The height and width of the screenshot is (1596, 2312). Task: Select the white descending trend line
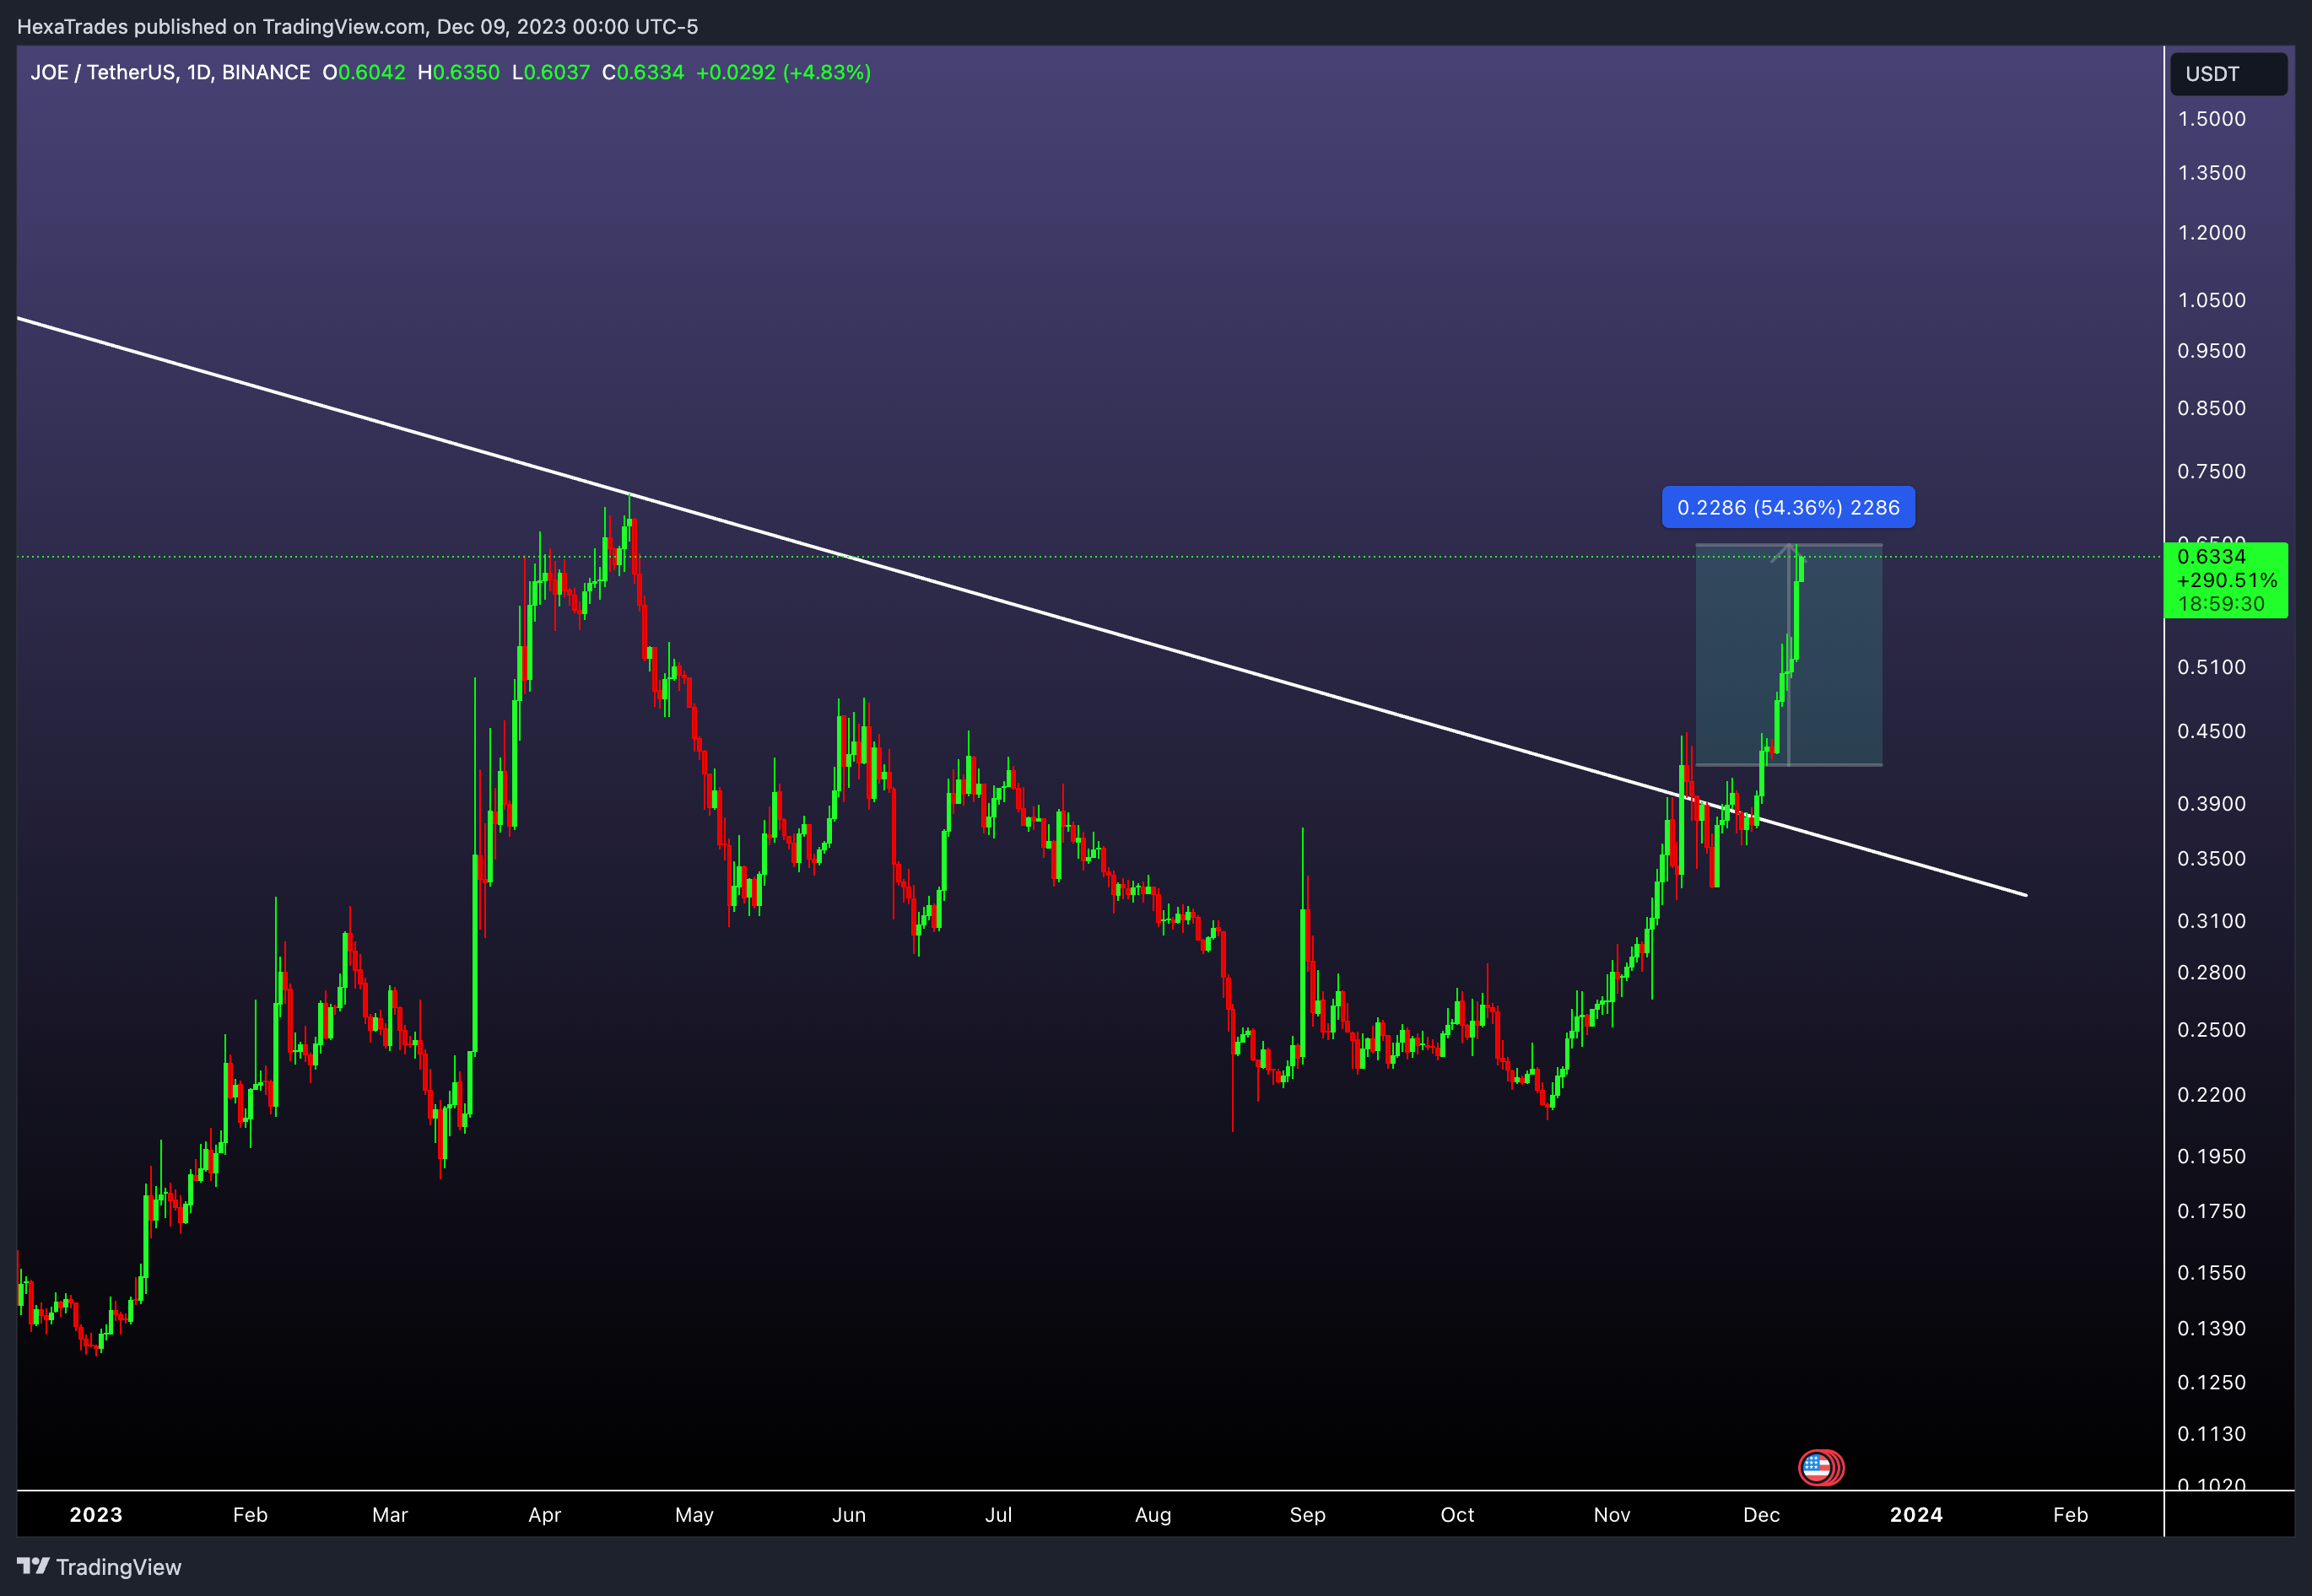[x=1020, y=606]
